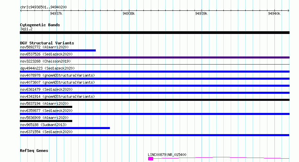299x162 pixels.
Task: Click the nsv4078978 gnomAD variant bar
Action: click(x=155, y=79)
